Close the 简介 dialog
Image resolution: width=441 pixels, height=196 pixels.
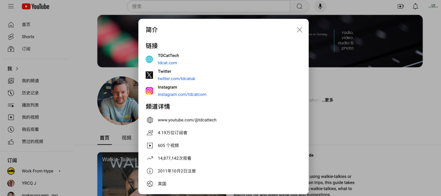(x=300, y=30)
